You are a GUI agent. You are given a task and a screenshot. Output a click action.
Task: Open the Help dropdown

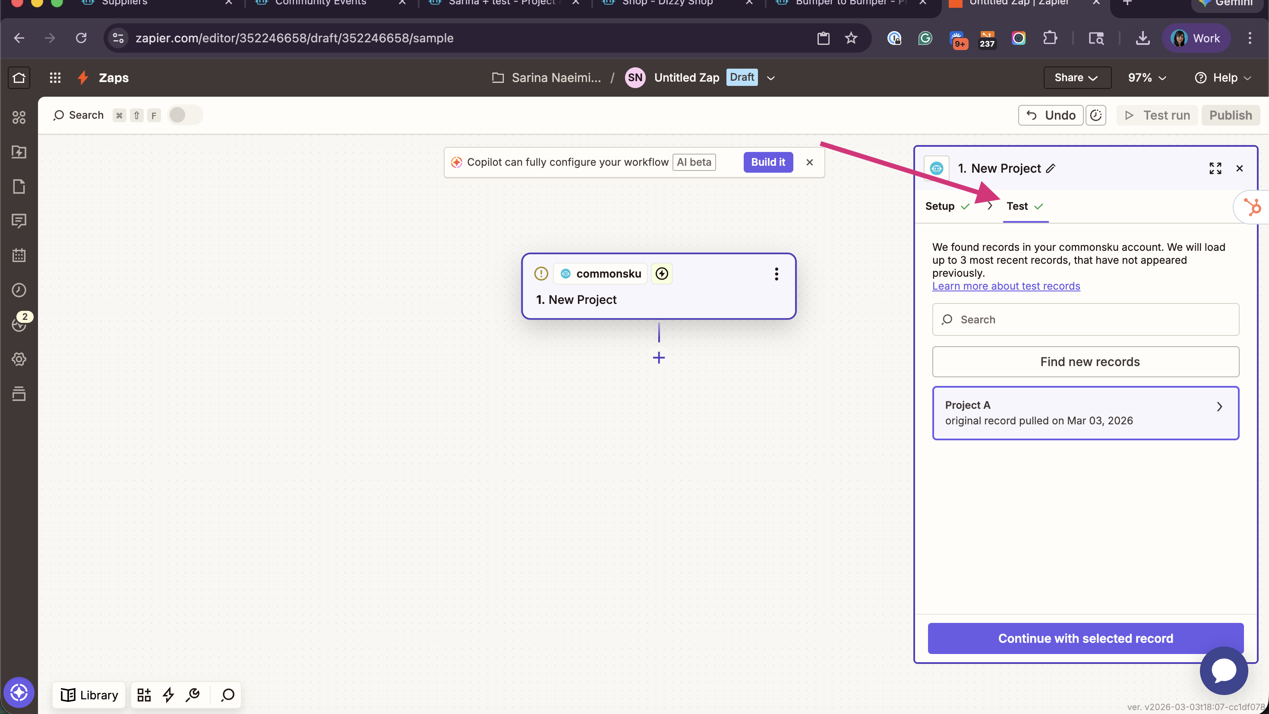pyautogui.click(x=1223, y=77)
